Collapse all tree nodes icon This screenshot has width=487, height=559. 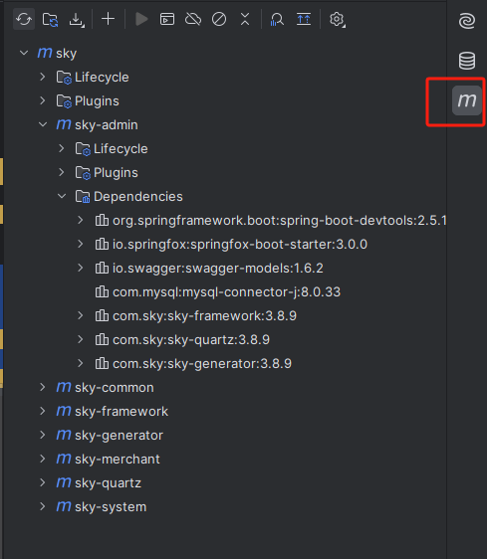pyautogui.click(x=245, y=19)
